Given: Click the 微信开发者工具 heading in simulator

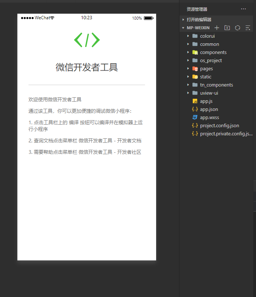Looking at the screenshot, I should tap(87, 67).
